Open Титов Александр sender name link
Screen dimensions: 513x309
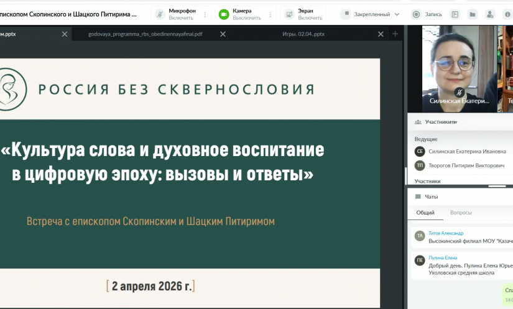click(x=446, y=233)
